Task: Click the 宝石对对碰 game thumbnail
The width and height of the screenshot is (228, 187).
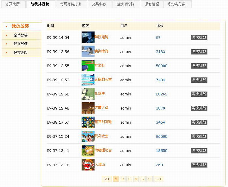Action: [88, 122]
